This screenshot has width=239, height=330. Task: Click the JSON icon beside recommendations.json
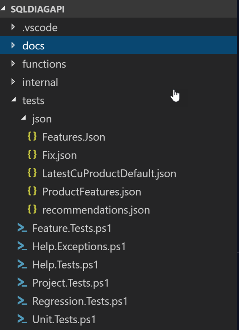coord(33,210)
